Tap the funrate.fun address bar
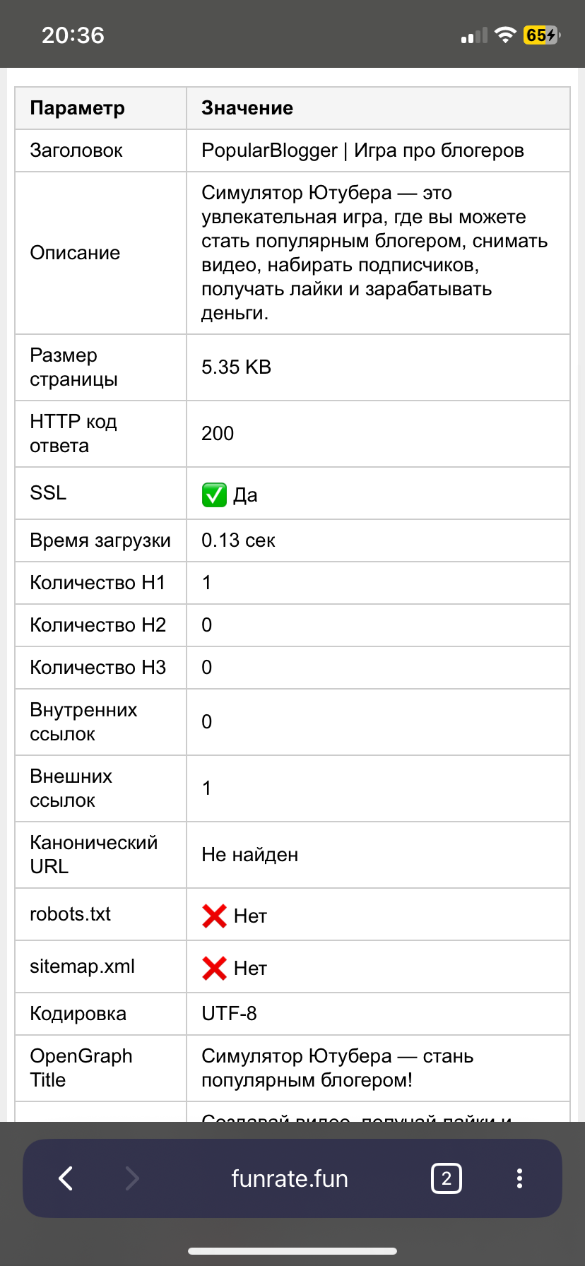The width and height of the screenshot is (585, 1266). click(290, 1178)
